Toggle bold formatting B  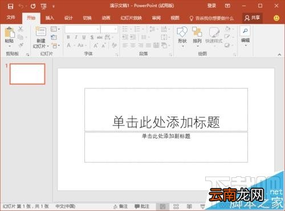[x=68, y=37]
